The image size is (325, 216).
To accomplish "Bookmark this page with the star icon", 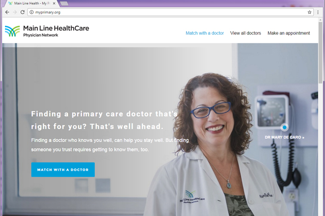I will [x=310, y=12].
